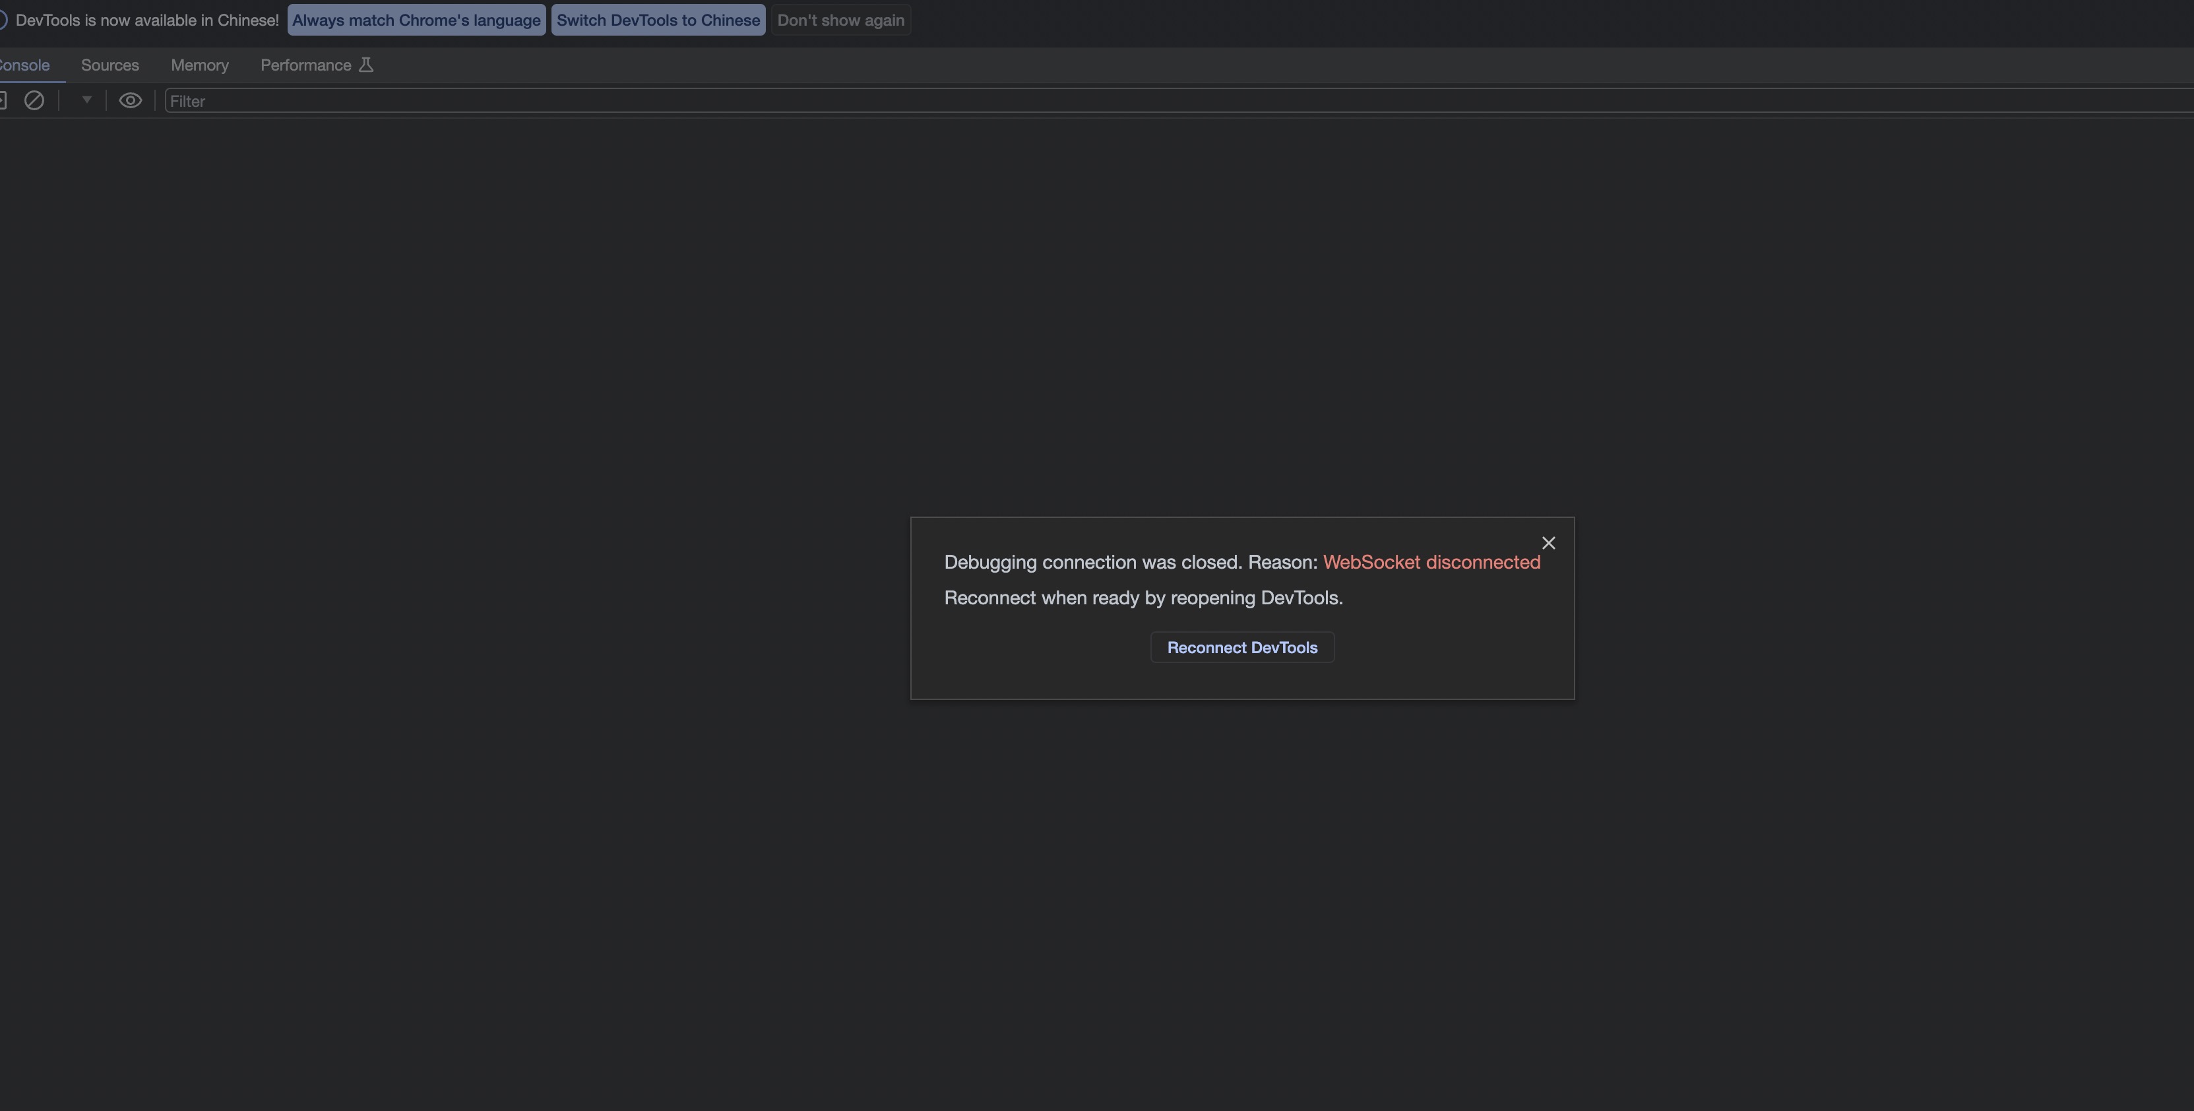Click the info icon in the language banner
This screenshot has height=1111, width=2194.
click(x=3, y=20)
